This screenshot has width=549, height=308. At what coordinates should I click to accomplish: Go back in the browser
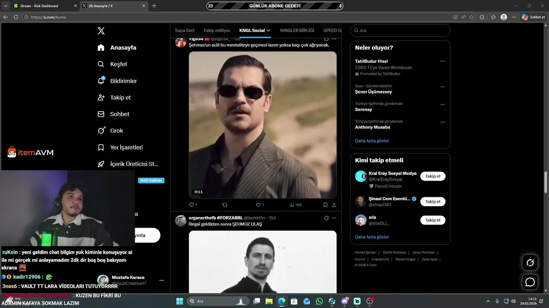6,17
